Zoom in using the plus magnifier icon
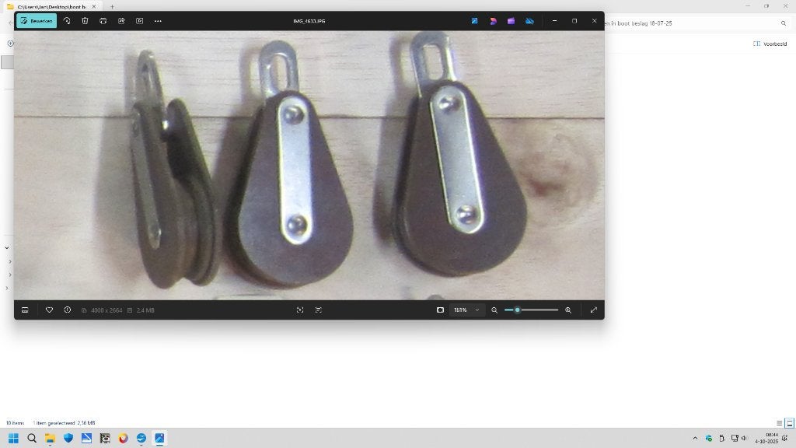The image size is (796, 448). [x=568, y=310]
